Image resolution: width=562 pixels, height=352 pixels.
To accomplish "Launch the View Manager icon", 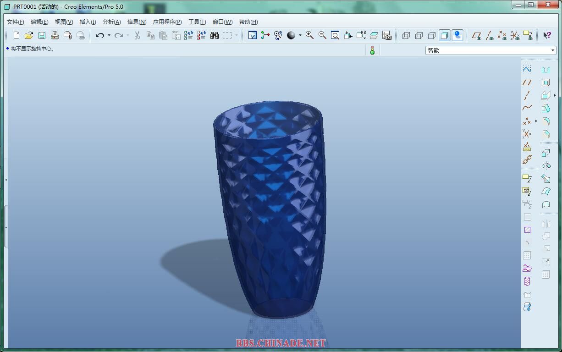I will click(x=386, y=35).
